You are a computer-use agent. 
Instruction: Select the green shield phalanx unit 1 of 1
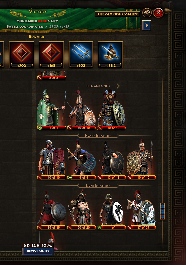click(x=51, y=109)
